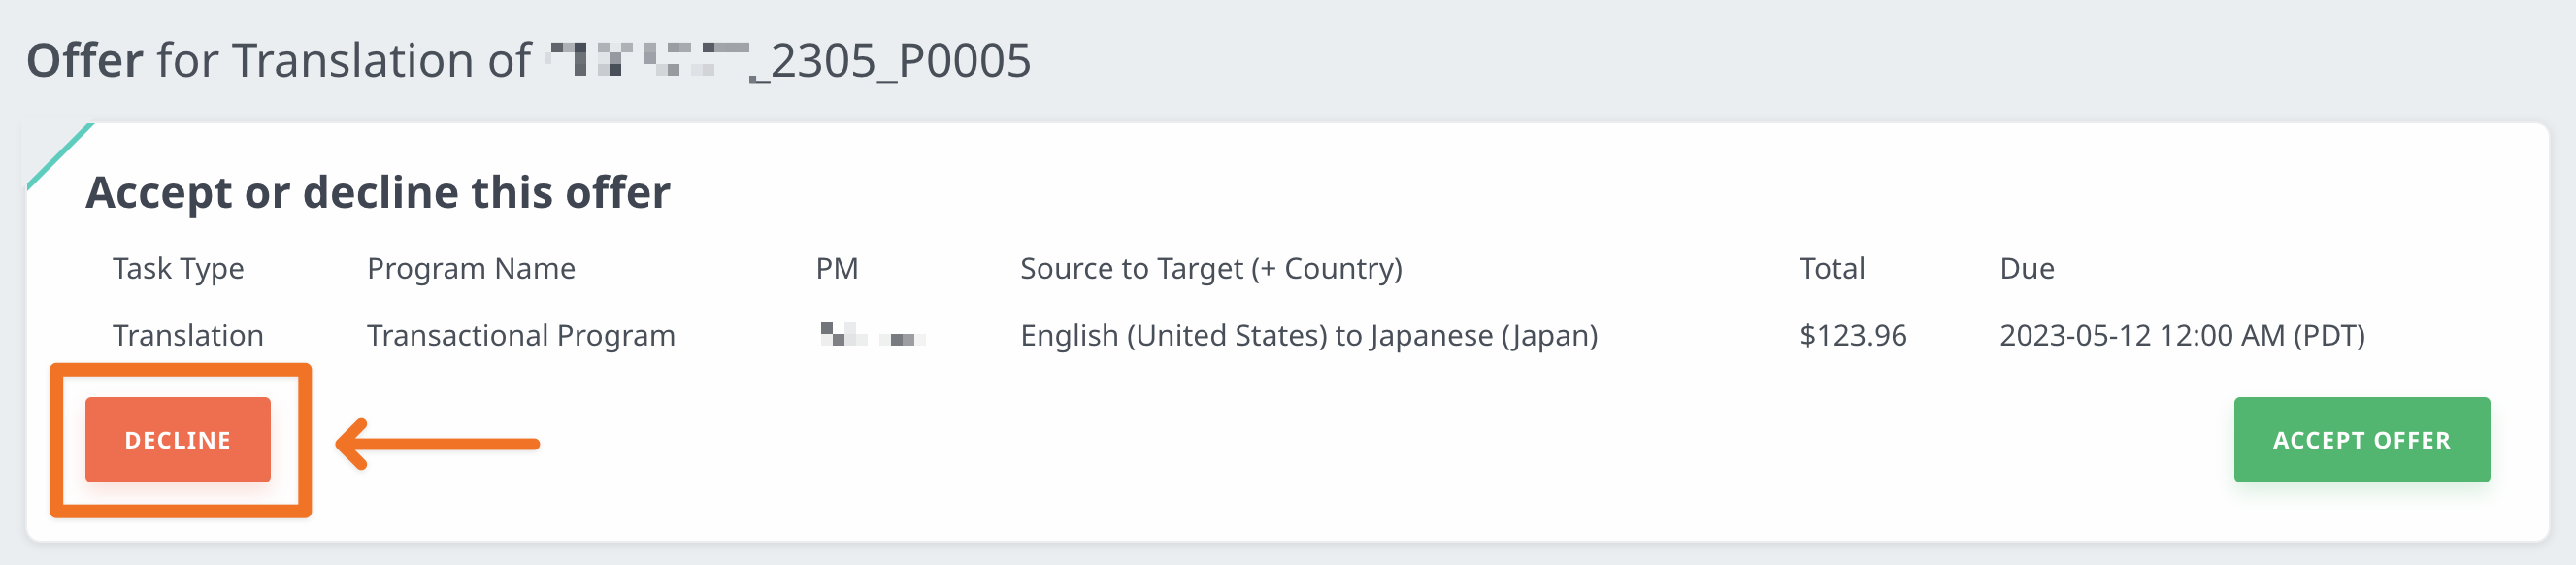Click the teal corner accent on the card

coord(55,152)
